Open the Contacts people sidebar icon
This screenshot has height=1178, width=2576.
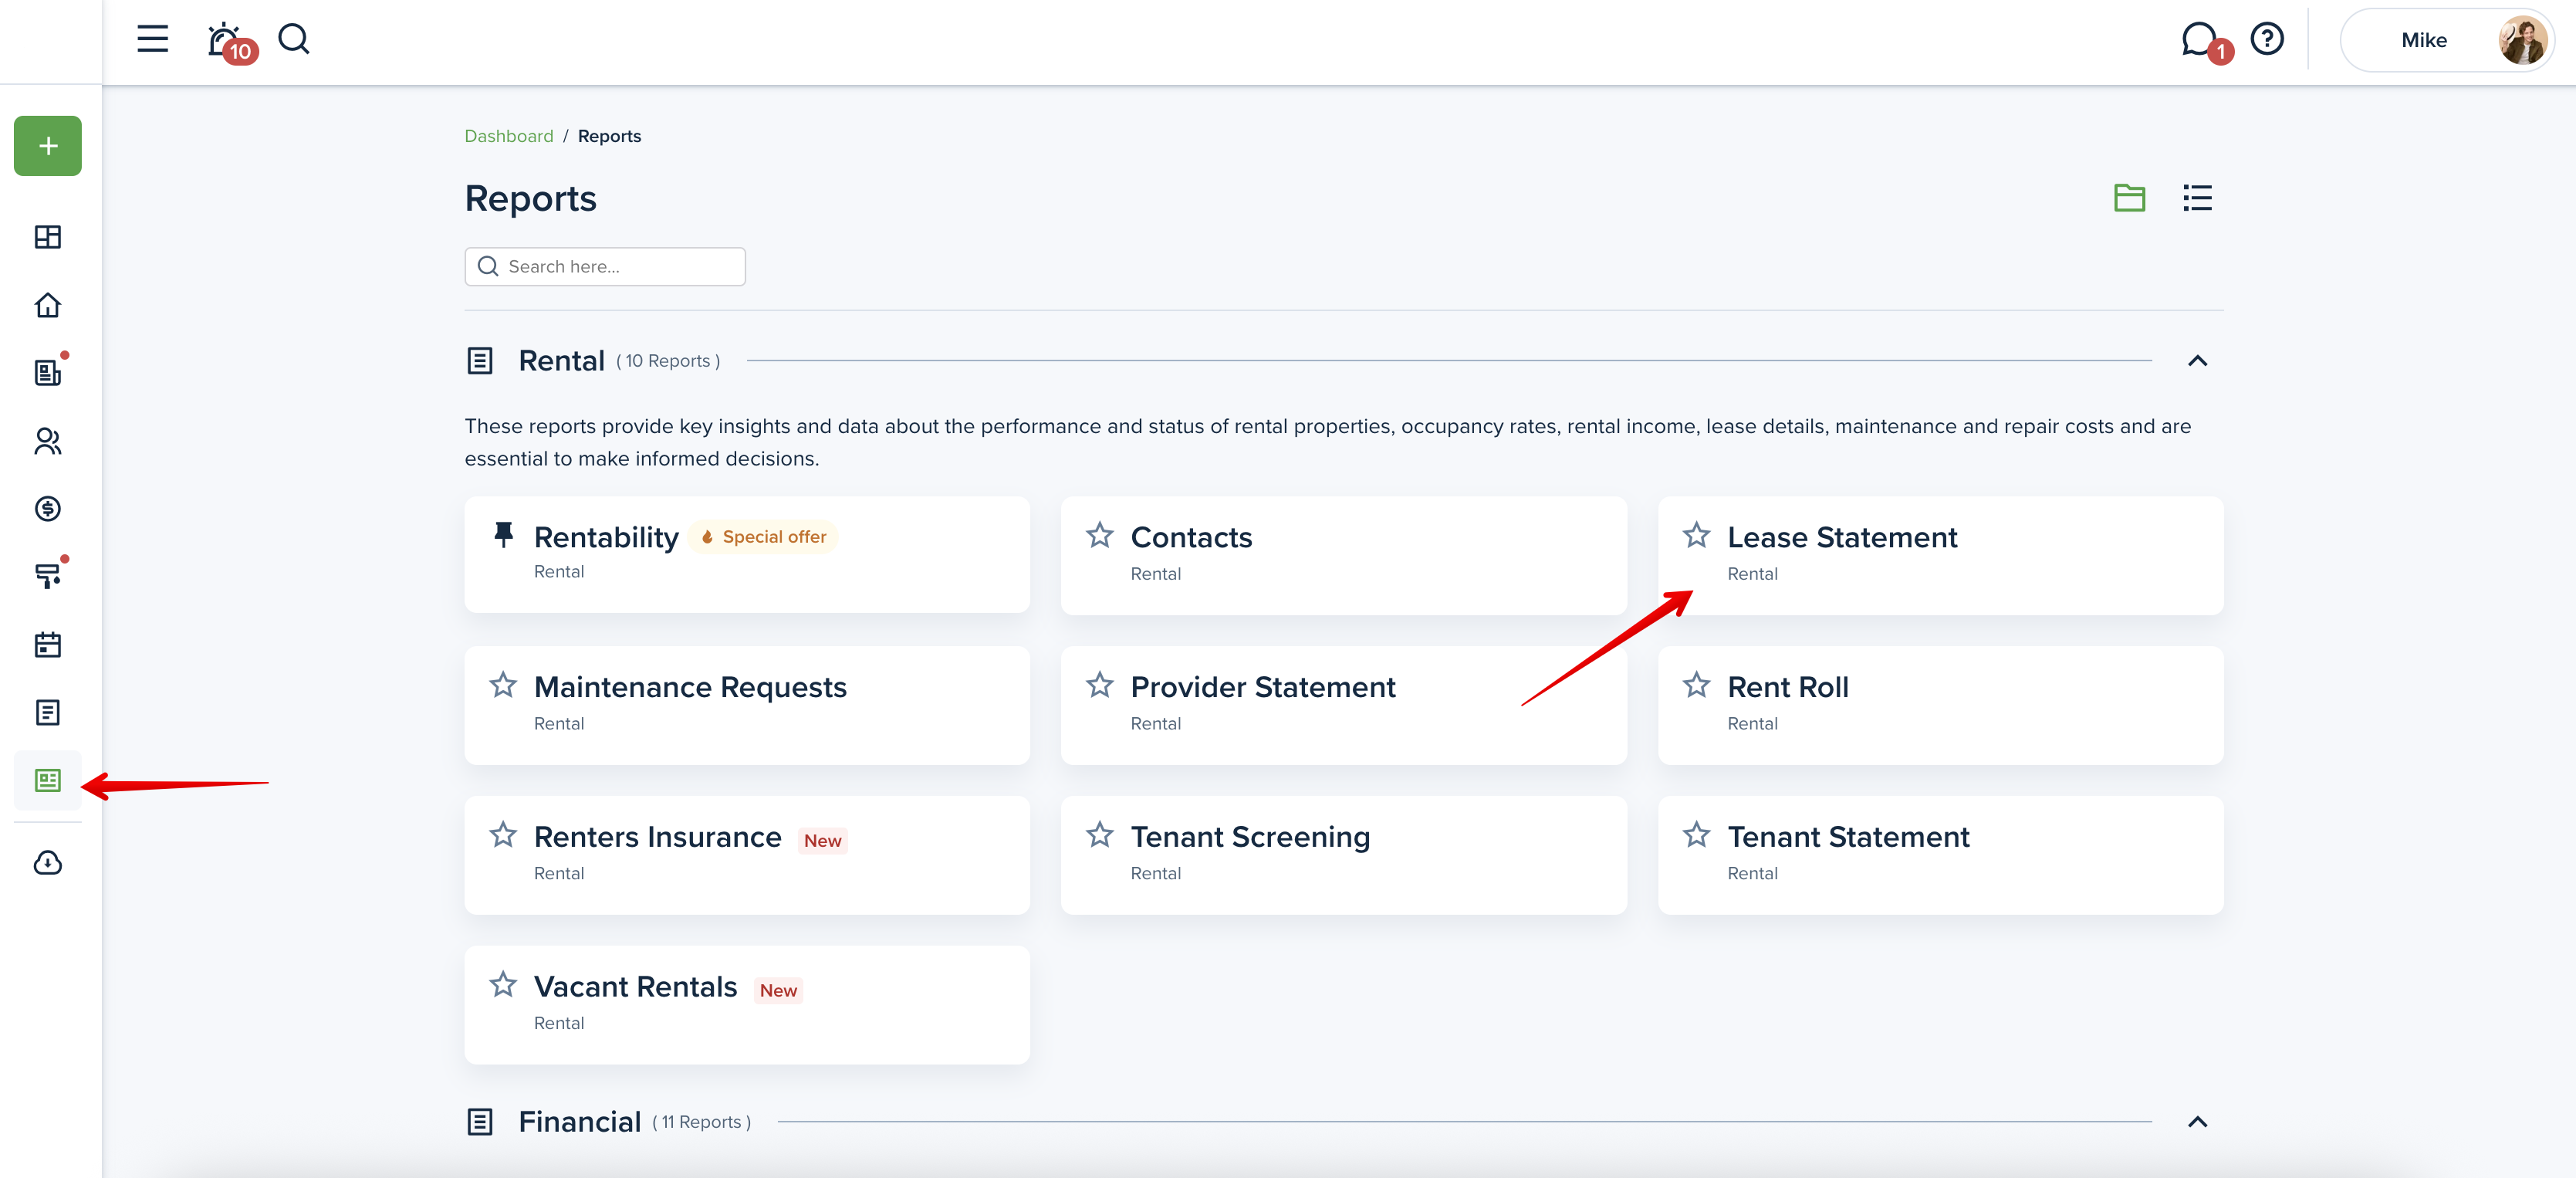48,441
